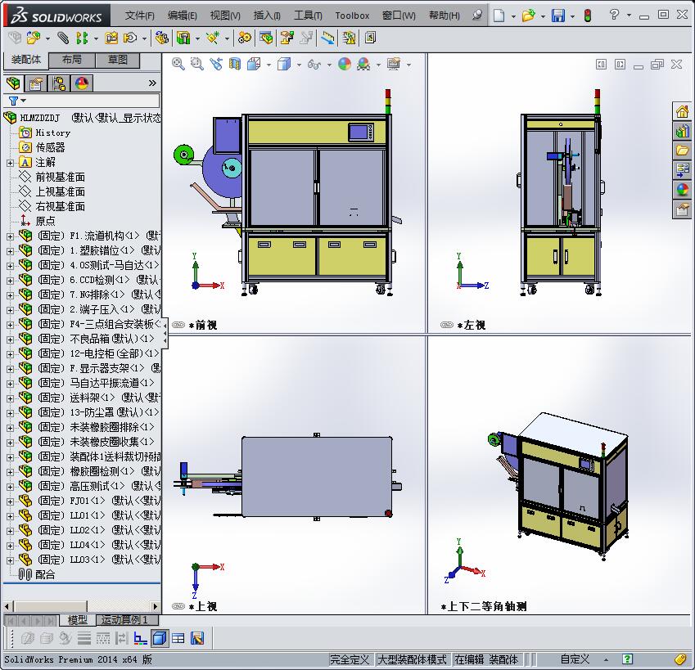Expand the F1.流道机构 component node
This screenshot has height=670, width=695.
click(10, 236)
